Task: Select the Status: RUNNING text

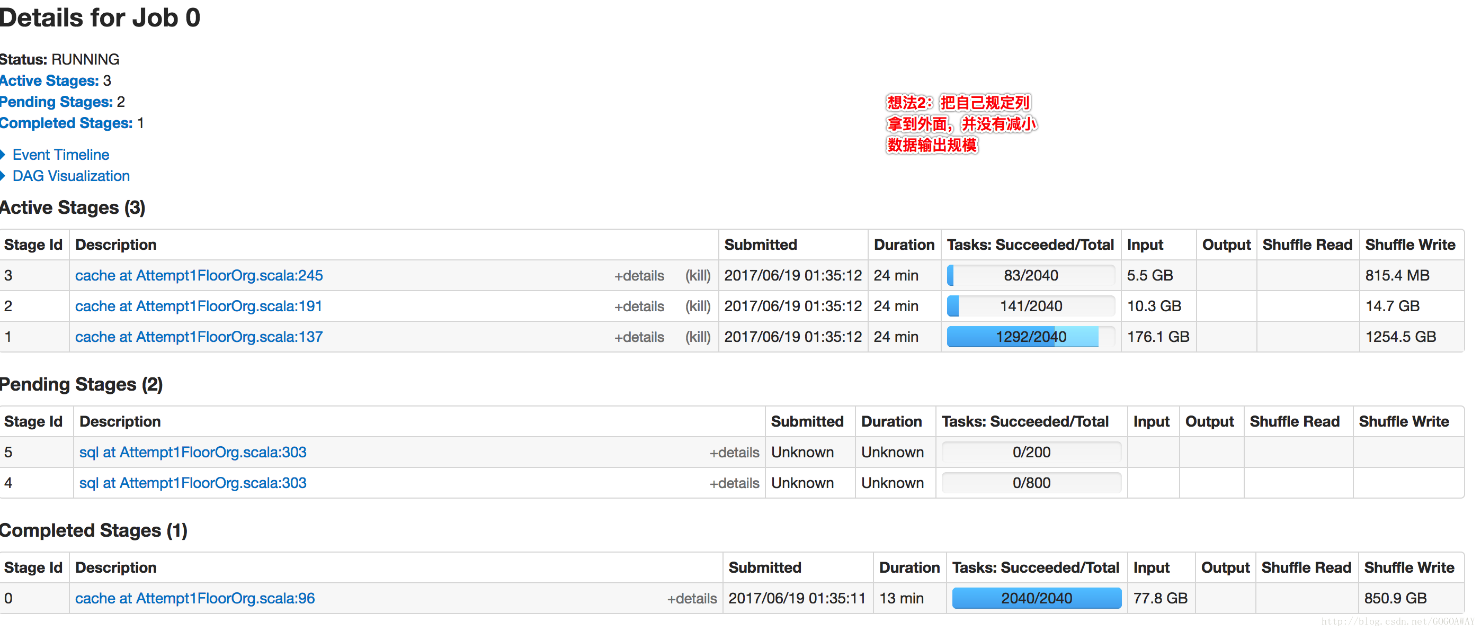Action: tap(60, 59)
